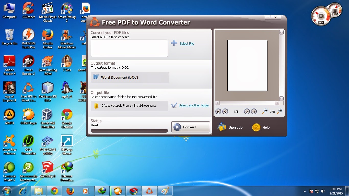
Task: Select Oracle VM VirtualBox desktop icon
Action: pyautogui.click(x=48, y=118)
